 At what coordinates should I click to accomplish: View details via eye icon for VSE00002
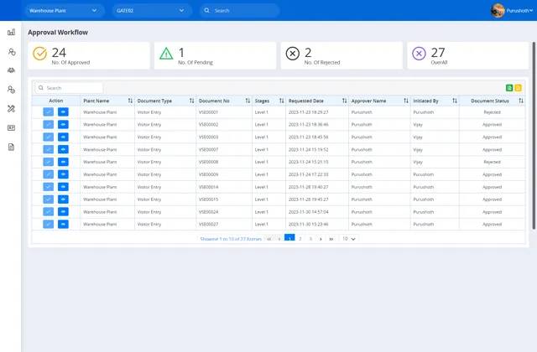(x=63, y=124)
